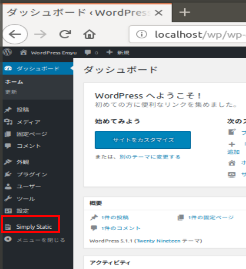Click the document icon beside Simply Static
Image resolution: width=246 pixels, height=269 pixels.
(8, 227)
